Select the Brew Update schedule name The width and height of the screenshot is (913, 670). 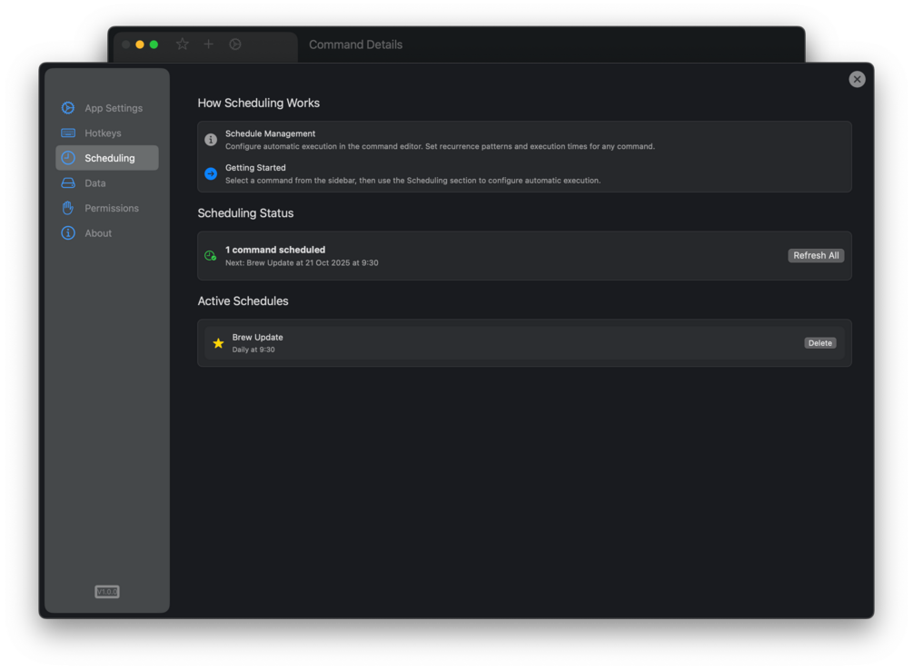(257, 338)
